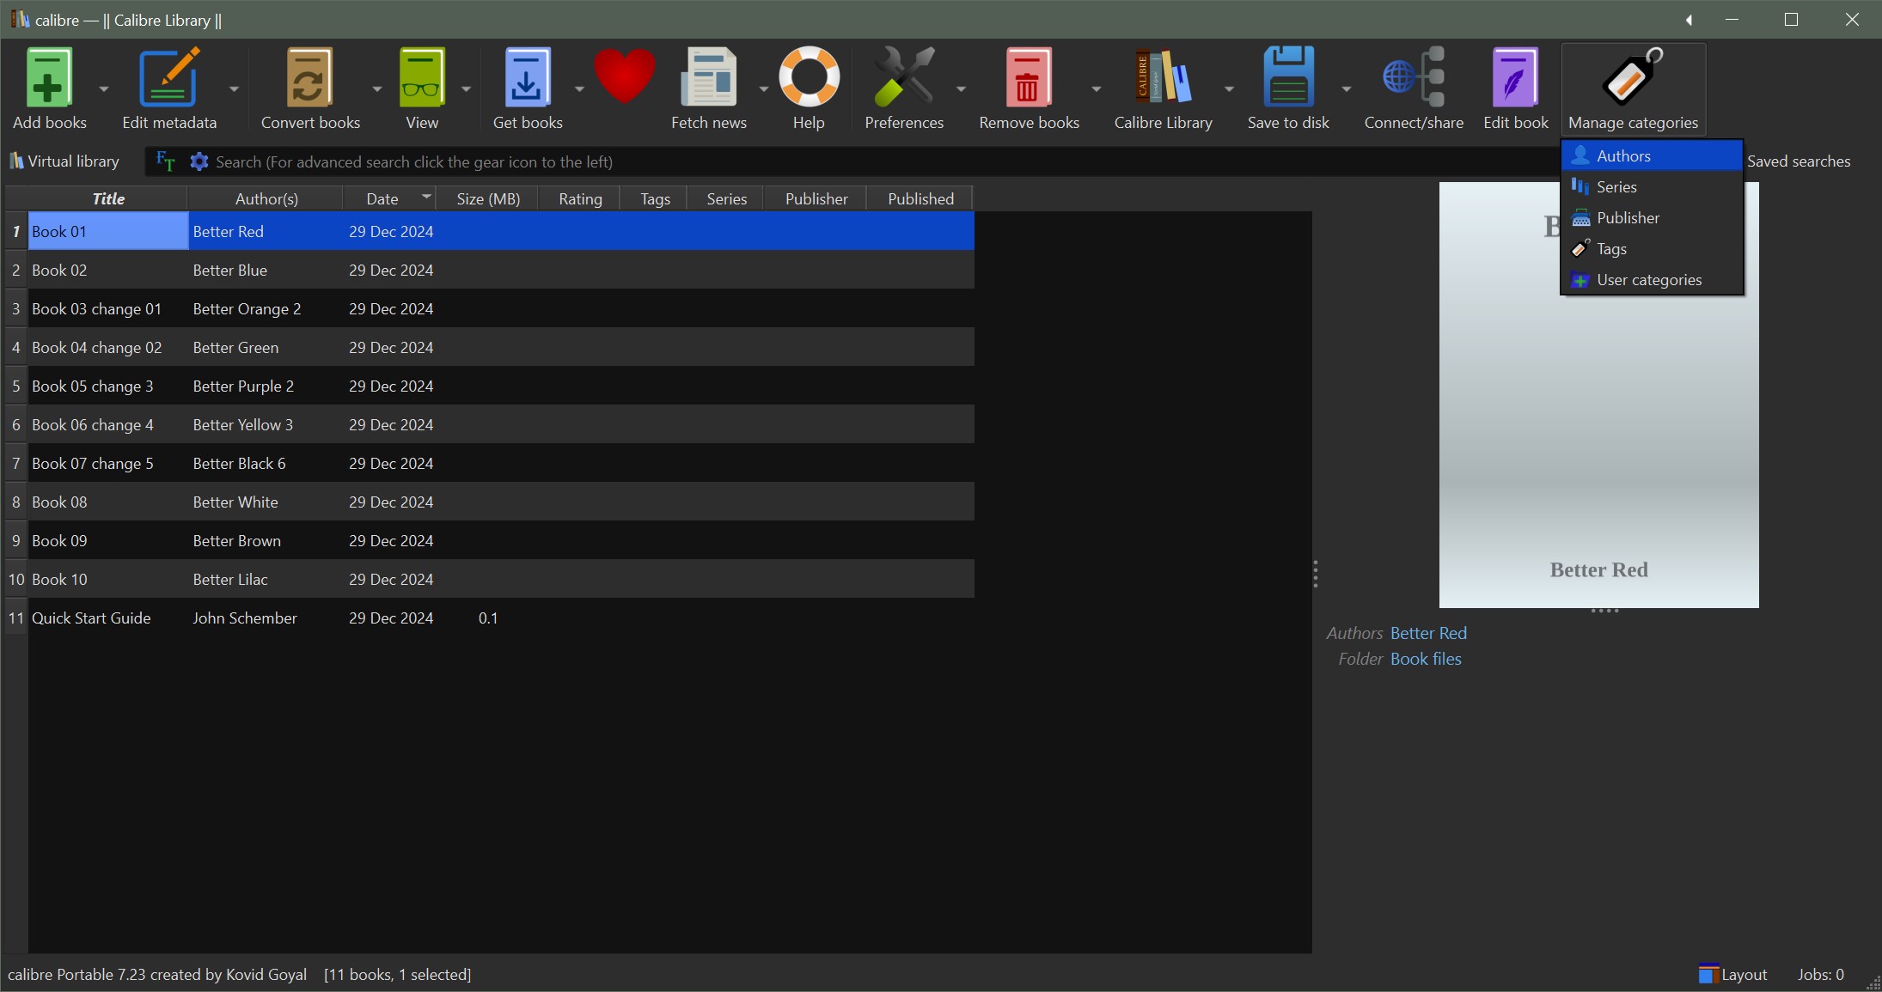Open the Preferences tool

[x=903, y=79]
